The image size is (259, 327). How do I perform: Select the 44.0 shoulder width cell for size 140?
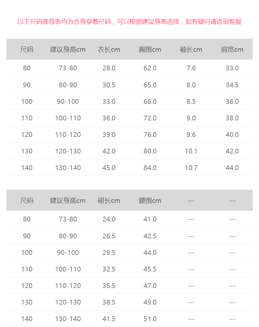(232, 168)
